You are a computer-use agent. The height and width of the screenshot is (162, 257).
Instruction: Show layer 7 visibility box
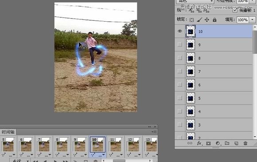180,71
